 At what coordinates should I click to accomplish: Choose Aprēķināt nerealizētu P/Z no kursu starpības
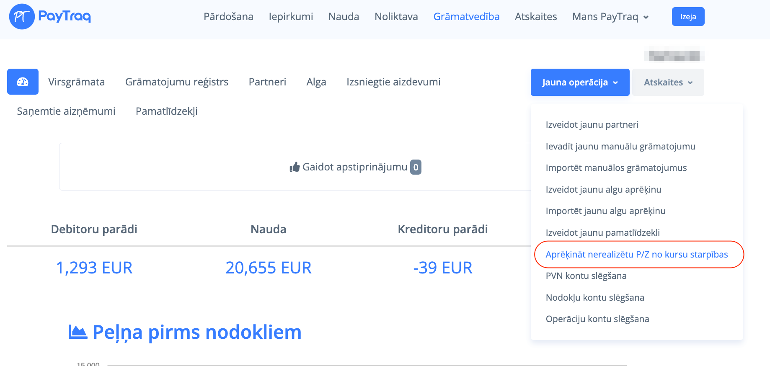click(x=636, y=255)
